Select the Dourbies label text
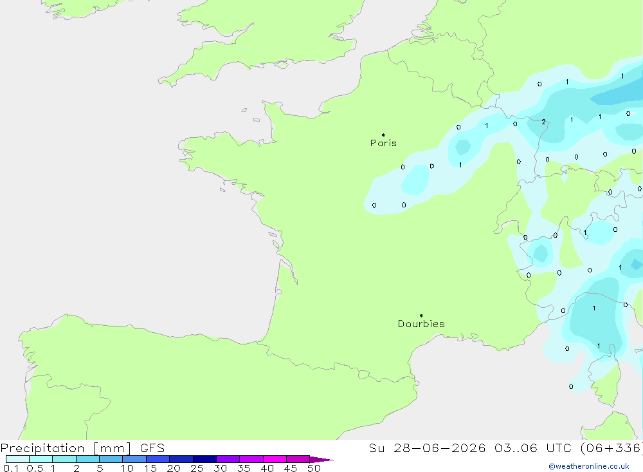The image size is (643, 472). pos(421,324)
